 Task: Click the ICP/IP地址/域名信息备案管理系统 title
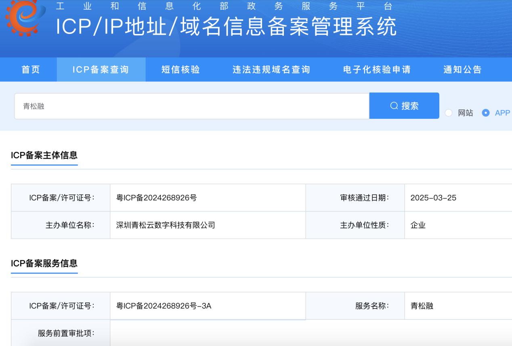coord(226,27)
